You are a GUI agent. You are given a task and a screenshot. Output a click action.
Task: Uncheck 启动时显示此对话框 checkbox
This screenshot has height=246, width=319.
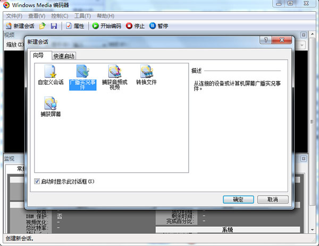click(37, 182)
